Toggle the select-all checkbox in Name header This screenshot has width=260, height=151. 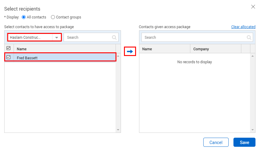point(8,48)
